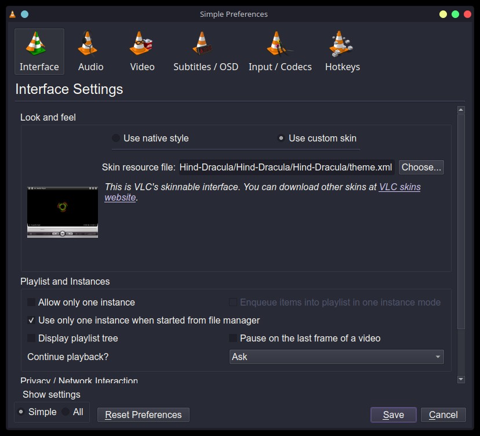Click the Interface Settings heading text
The image size is (480, 436).
[x=69, y=89]
